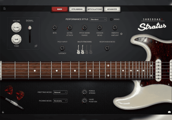Viewport: 172px width, 120px height.
Task: Click the Signal label link
Action: (x=30, y=21)
